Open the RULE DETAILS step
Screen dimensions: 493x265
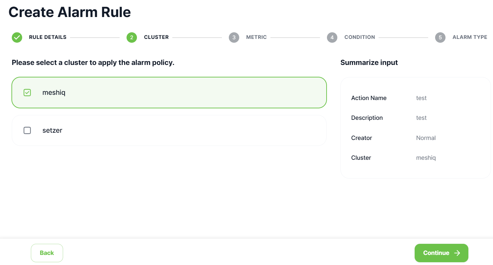point(47,37)
